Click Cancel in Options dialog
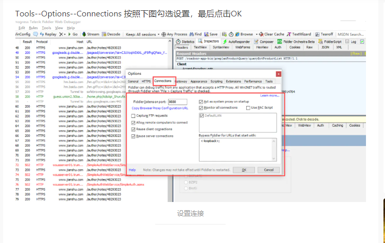This screenshot has height=243, width=385. [269, 170]
